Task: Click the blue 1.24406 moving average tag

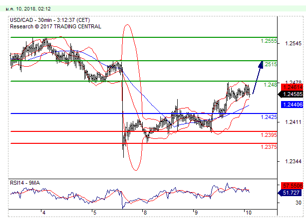Action: click(x=292, y=105)
